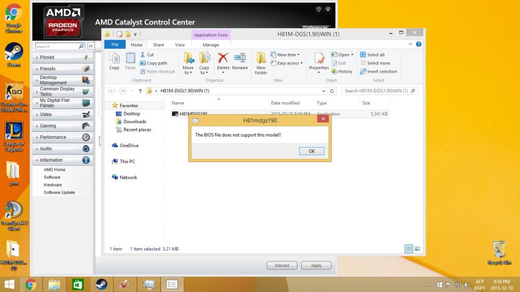
Task: Click the Catalyst search box
Action: tap(60, 46)
